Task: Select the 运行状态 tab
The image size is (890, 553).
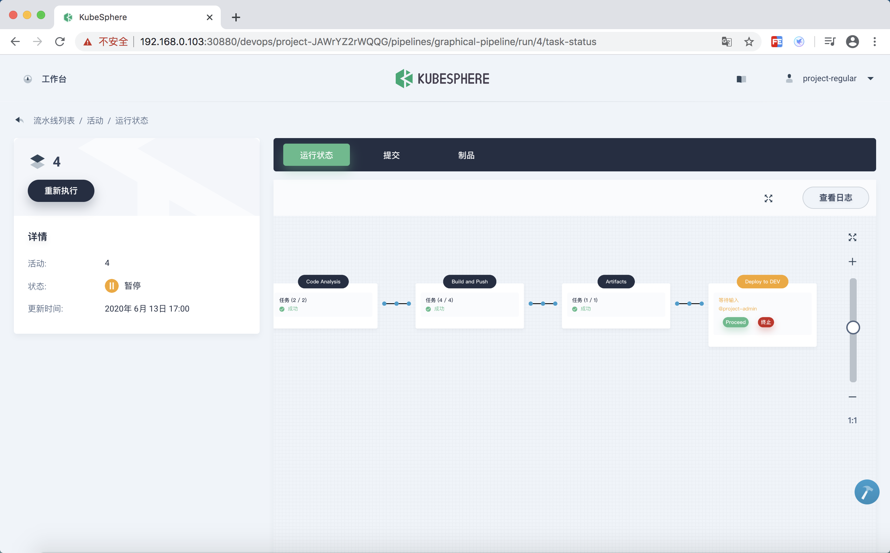Action: (x=316, y=155)
